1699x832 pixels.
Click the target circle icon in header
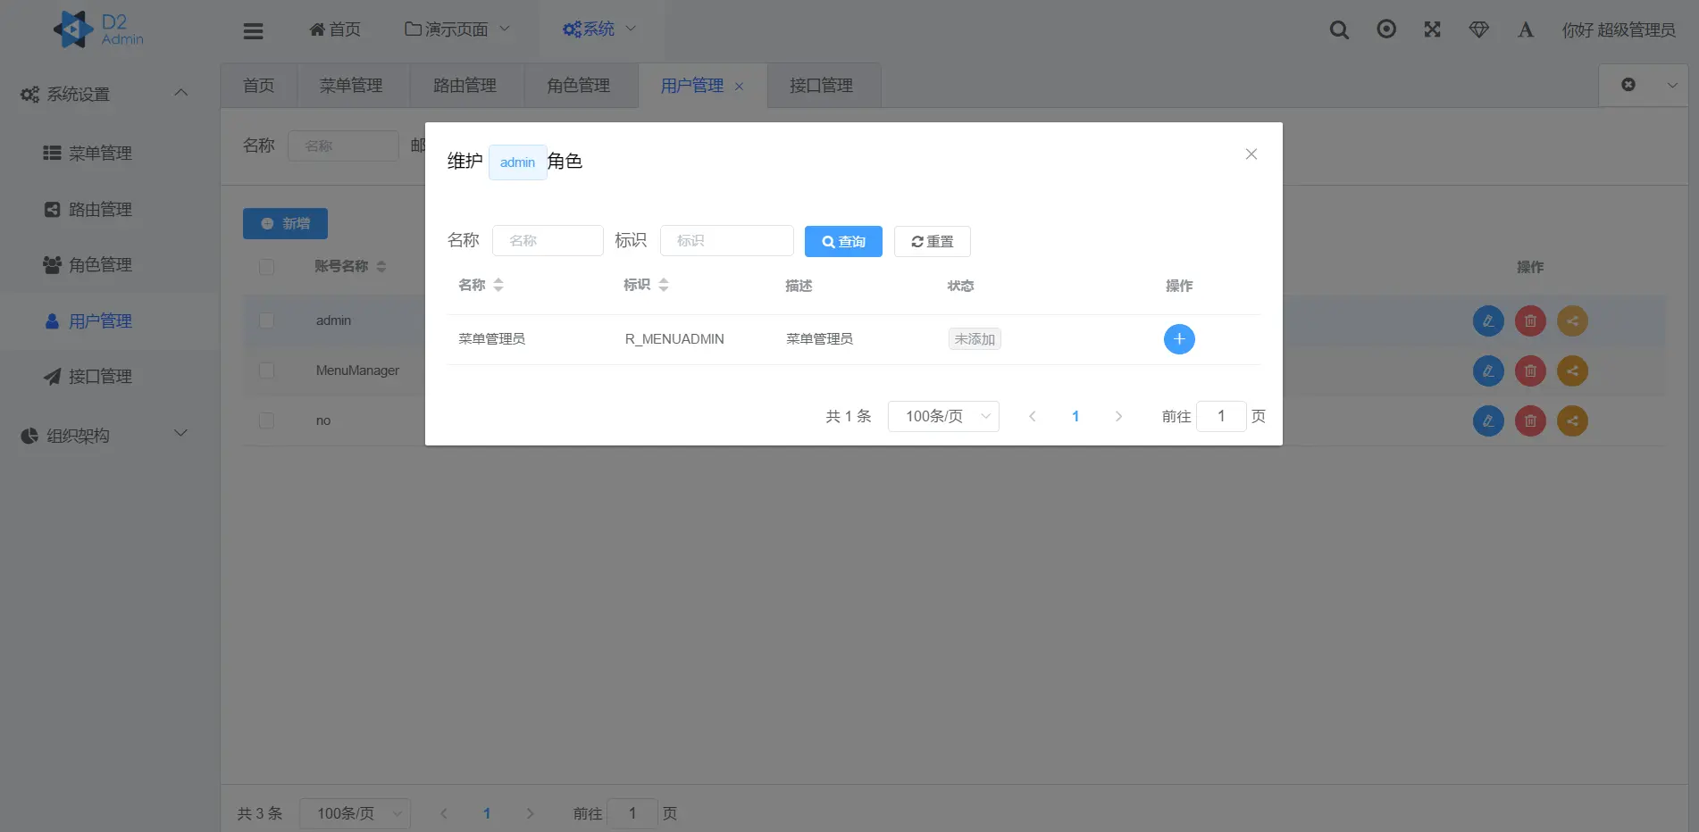[1386, 29]
